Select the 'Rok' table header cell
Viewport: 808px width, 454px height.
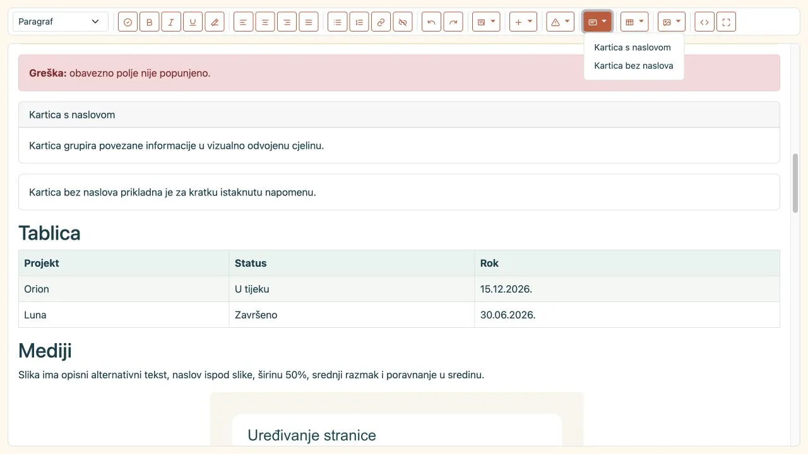[x=627, y=263]
